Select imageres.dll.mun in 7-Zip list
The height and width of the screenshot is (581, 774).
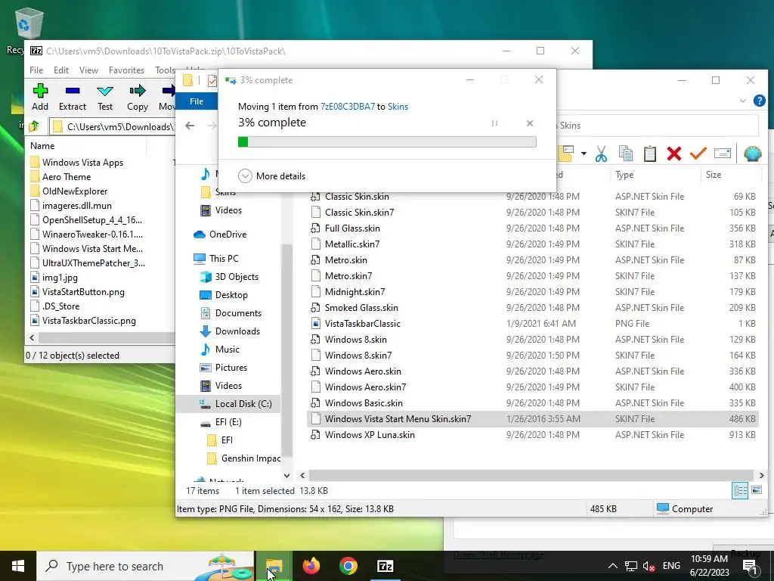[76, 206]
